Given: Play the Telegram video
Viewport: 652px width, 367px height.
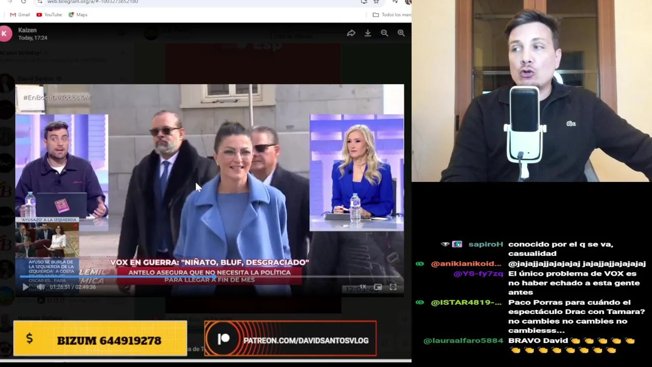Looking at the screenshot, I should (25, 287).
